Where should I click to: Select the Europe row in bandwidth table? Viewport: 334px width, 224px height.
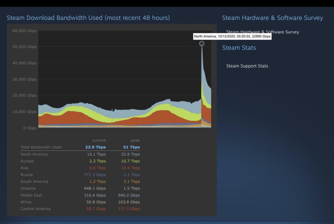point(80,161)
